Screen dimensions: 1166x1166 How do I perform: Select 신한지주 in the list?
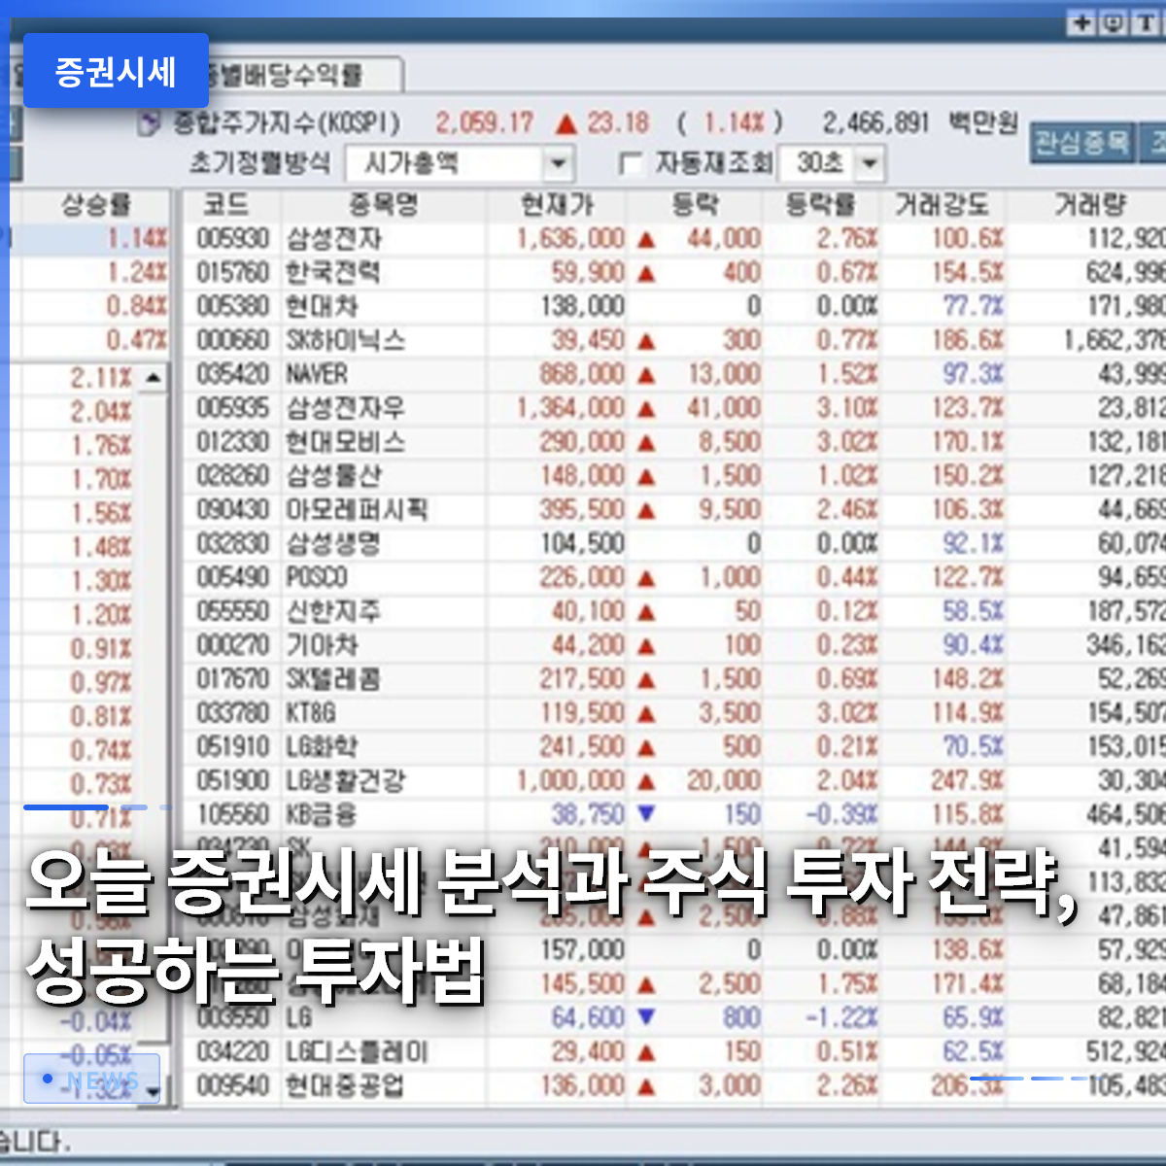click(x=333, y=611)
